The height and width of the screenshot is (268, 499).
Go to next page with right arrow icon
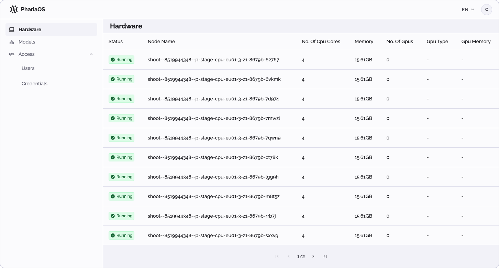point(313,256)
